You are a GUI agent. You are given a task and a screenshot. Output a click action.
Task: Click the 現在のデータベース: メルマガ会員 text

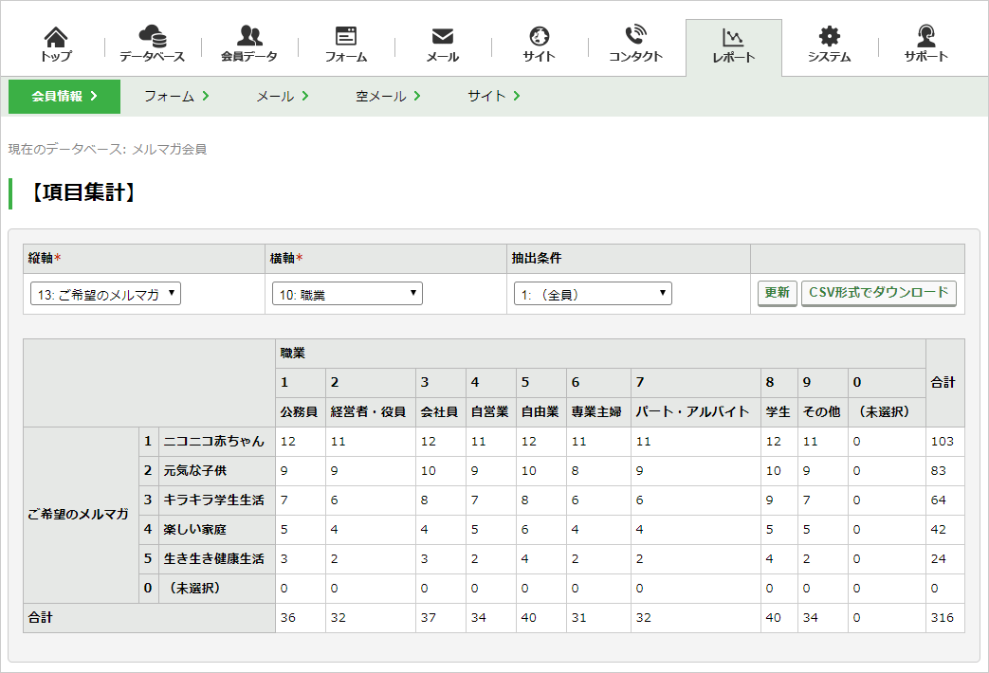[x=107, y=150]
